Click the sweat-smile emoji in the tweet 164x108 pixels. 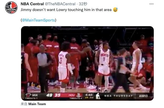click(x=115, y=10)
